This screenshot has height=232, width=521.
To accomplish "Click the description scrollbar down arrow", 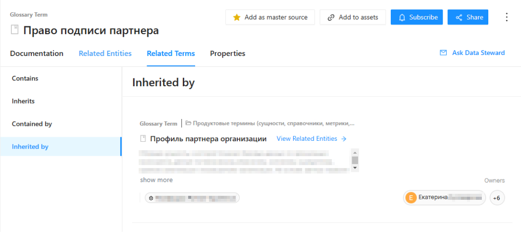I will (x=355, y=169).
